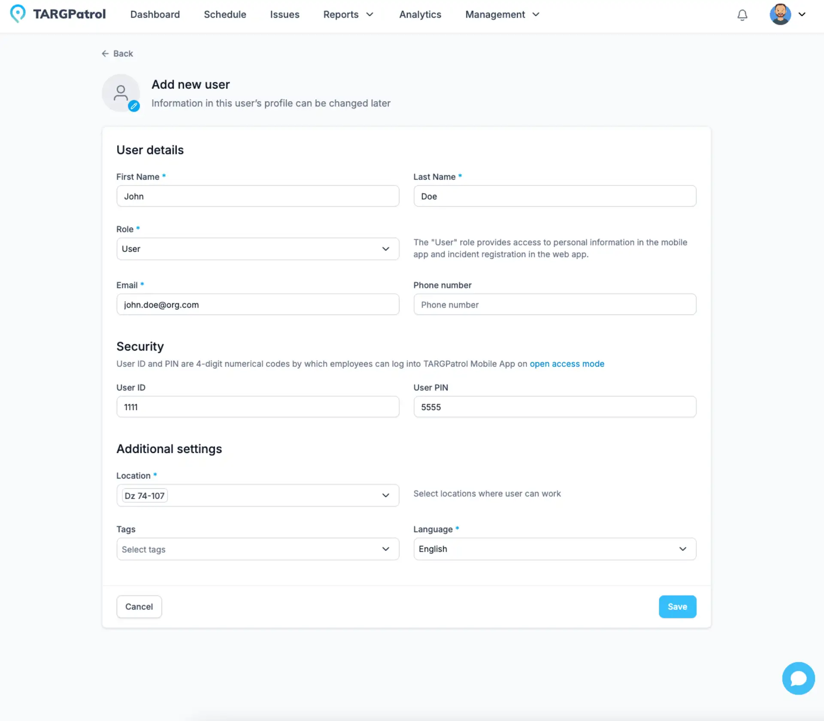This screenshot has height=721, width=824.
Task: Click the placeholder user avatar image
Action: [x=121, y=92]
